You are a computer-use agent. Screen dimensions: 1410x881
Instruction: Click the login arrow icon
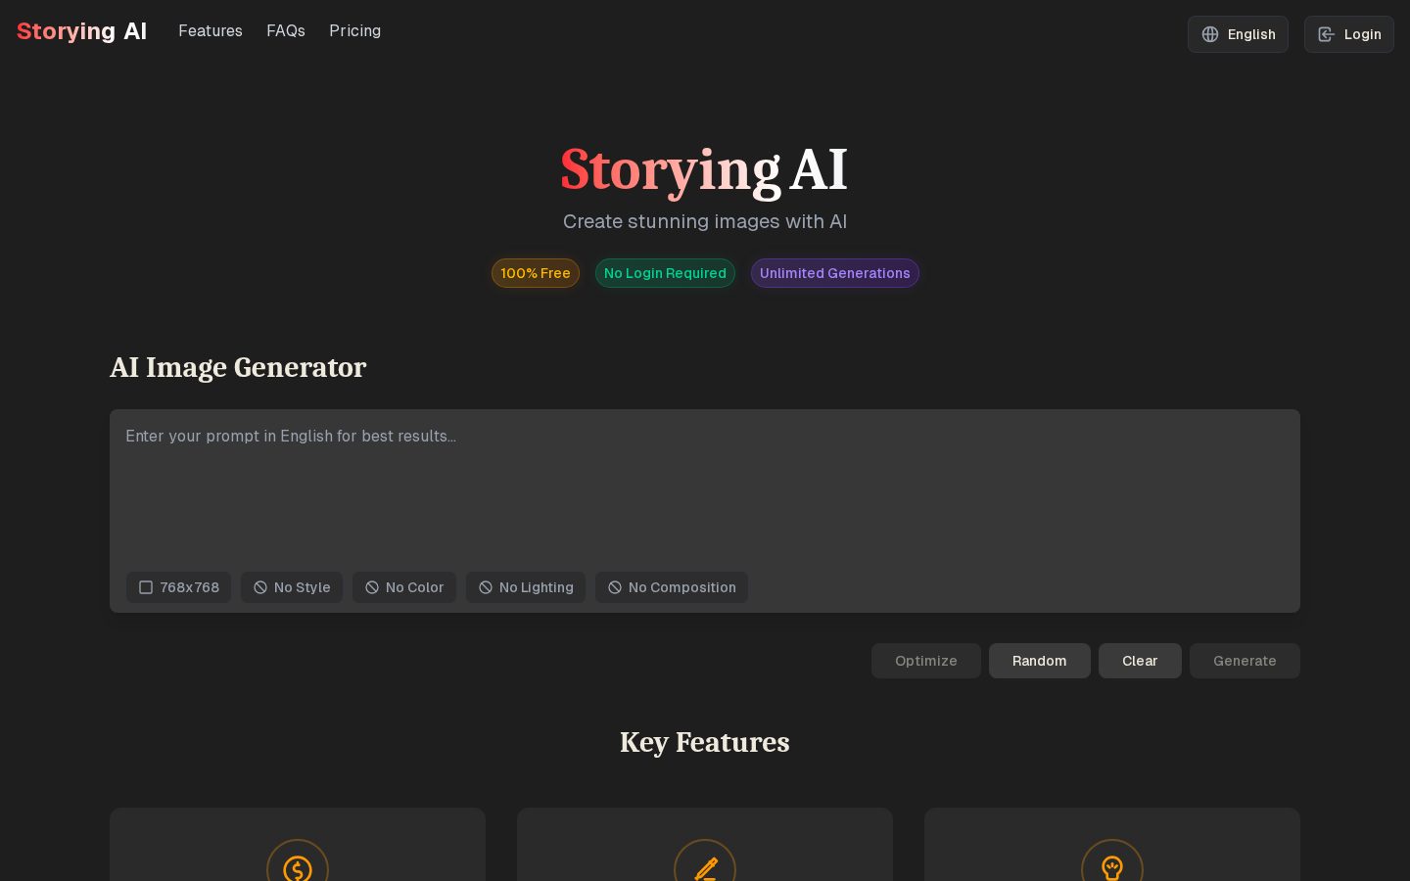click(x=1326, y=34)
